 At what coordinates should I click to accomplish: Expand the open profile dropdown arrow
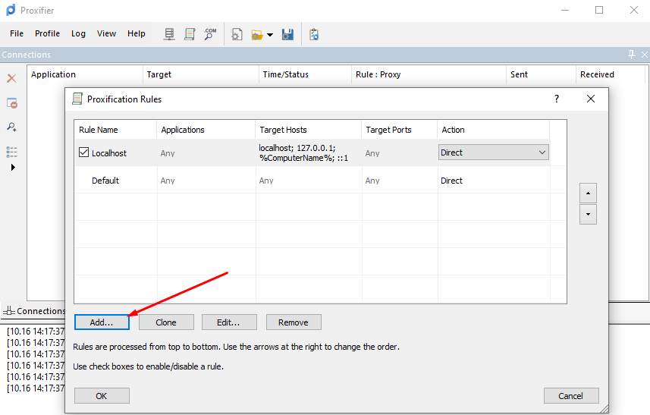[x=270, y=35]
